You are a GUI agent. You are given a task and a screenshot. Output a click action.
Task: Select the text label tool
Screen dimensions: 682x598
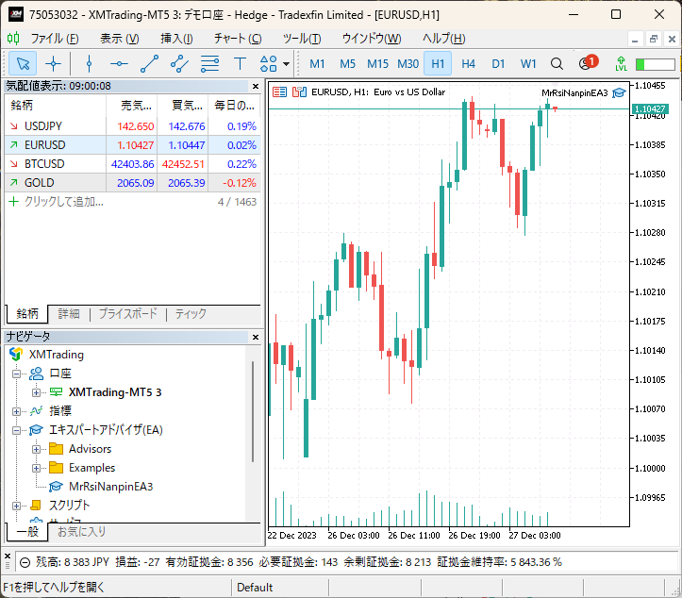(x=240, y=64)
